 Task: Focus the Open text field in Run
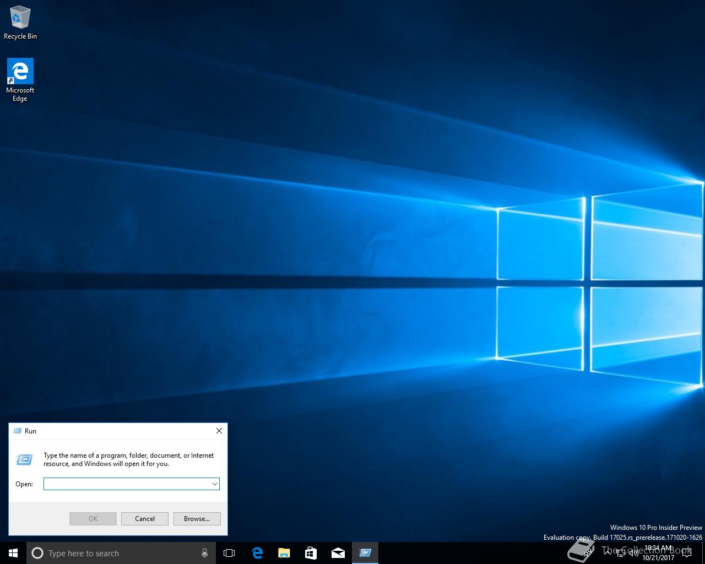pyautogui.click(x=127, y=484)
